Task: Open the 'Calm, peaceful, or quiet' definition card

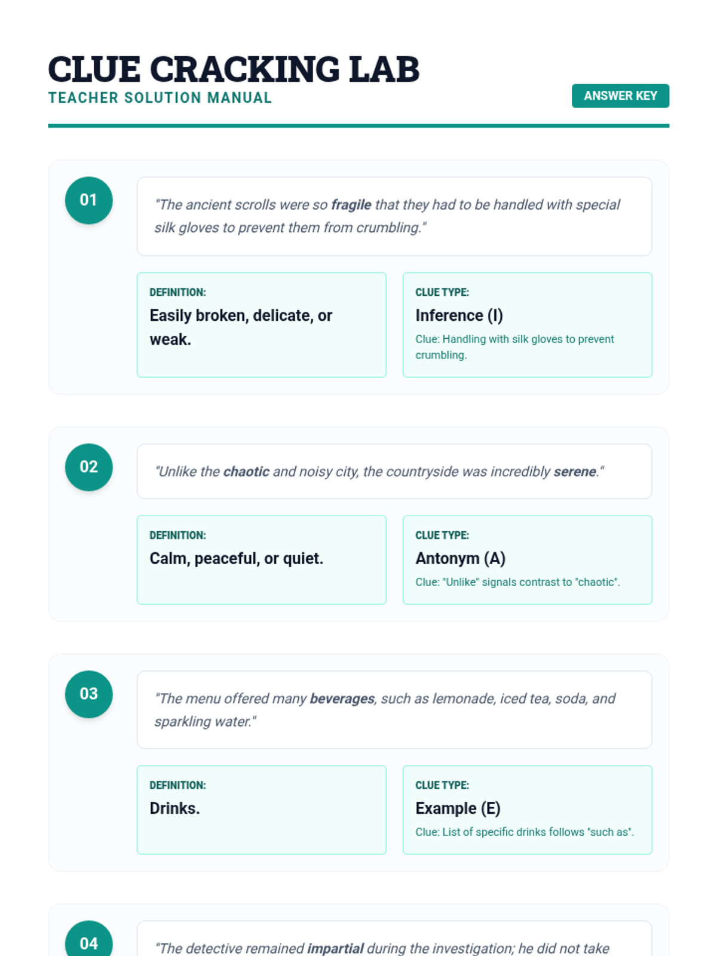Action: pyautogui.click(x=262, y=560)
